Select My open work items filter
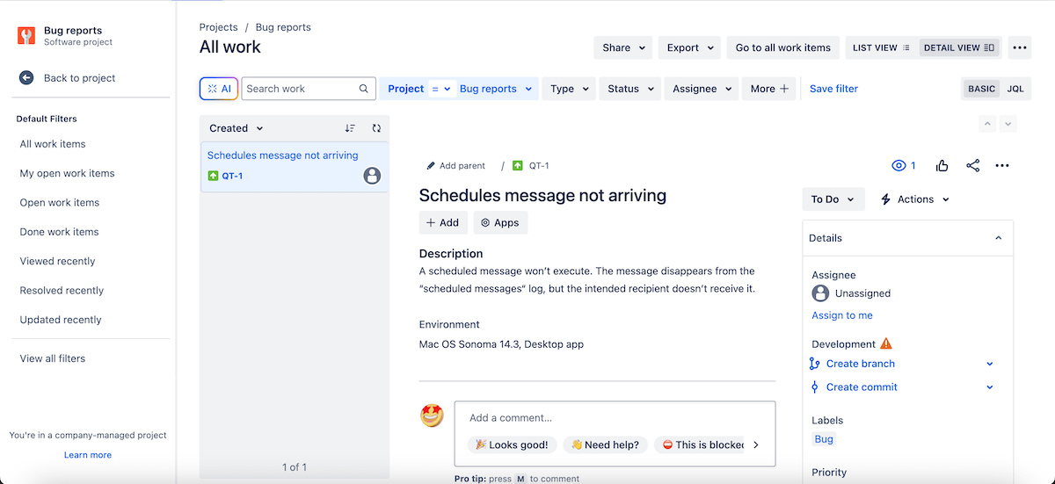The width and height of the screenshot is (1055, 484). (68, 173)
